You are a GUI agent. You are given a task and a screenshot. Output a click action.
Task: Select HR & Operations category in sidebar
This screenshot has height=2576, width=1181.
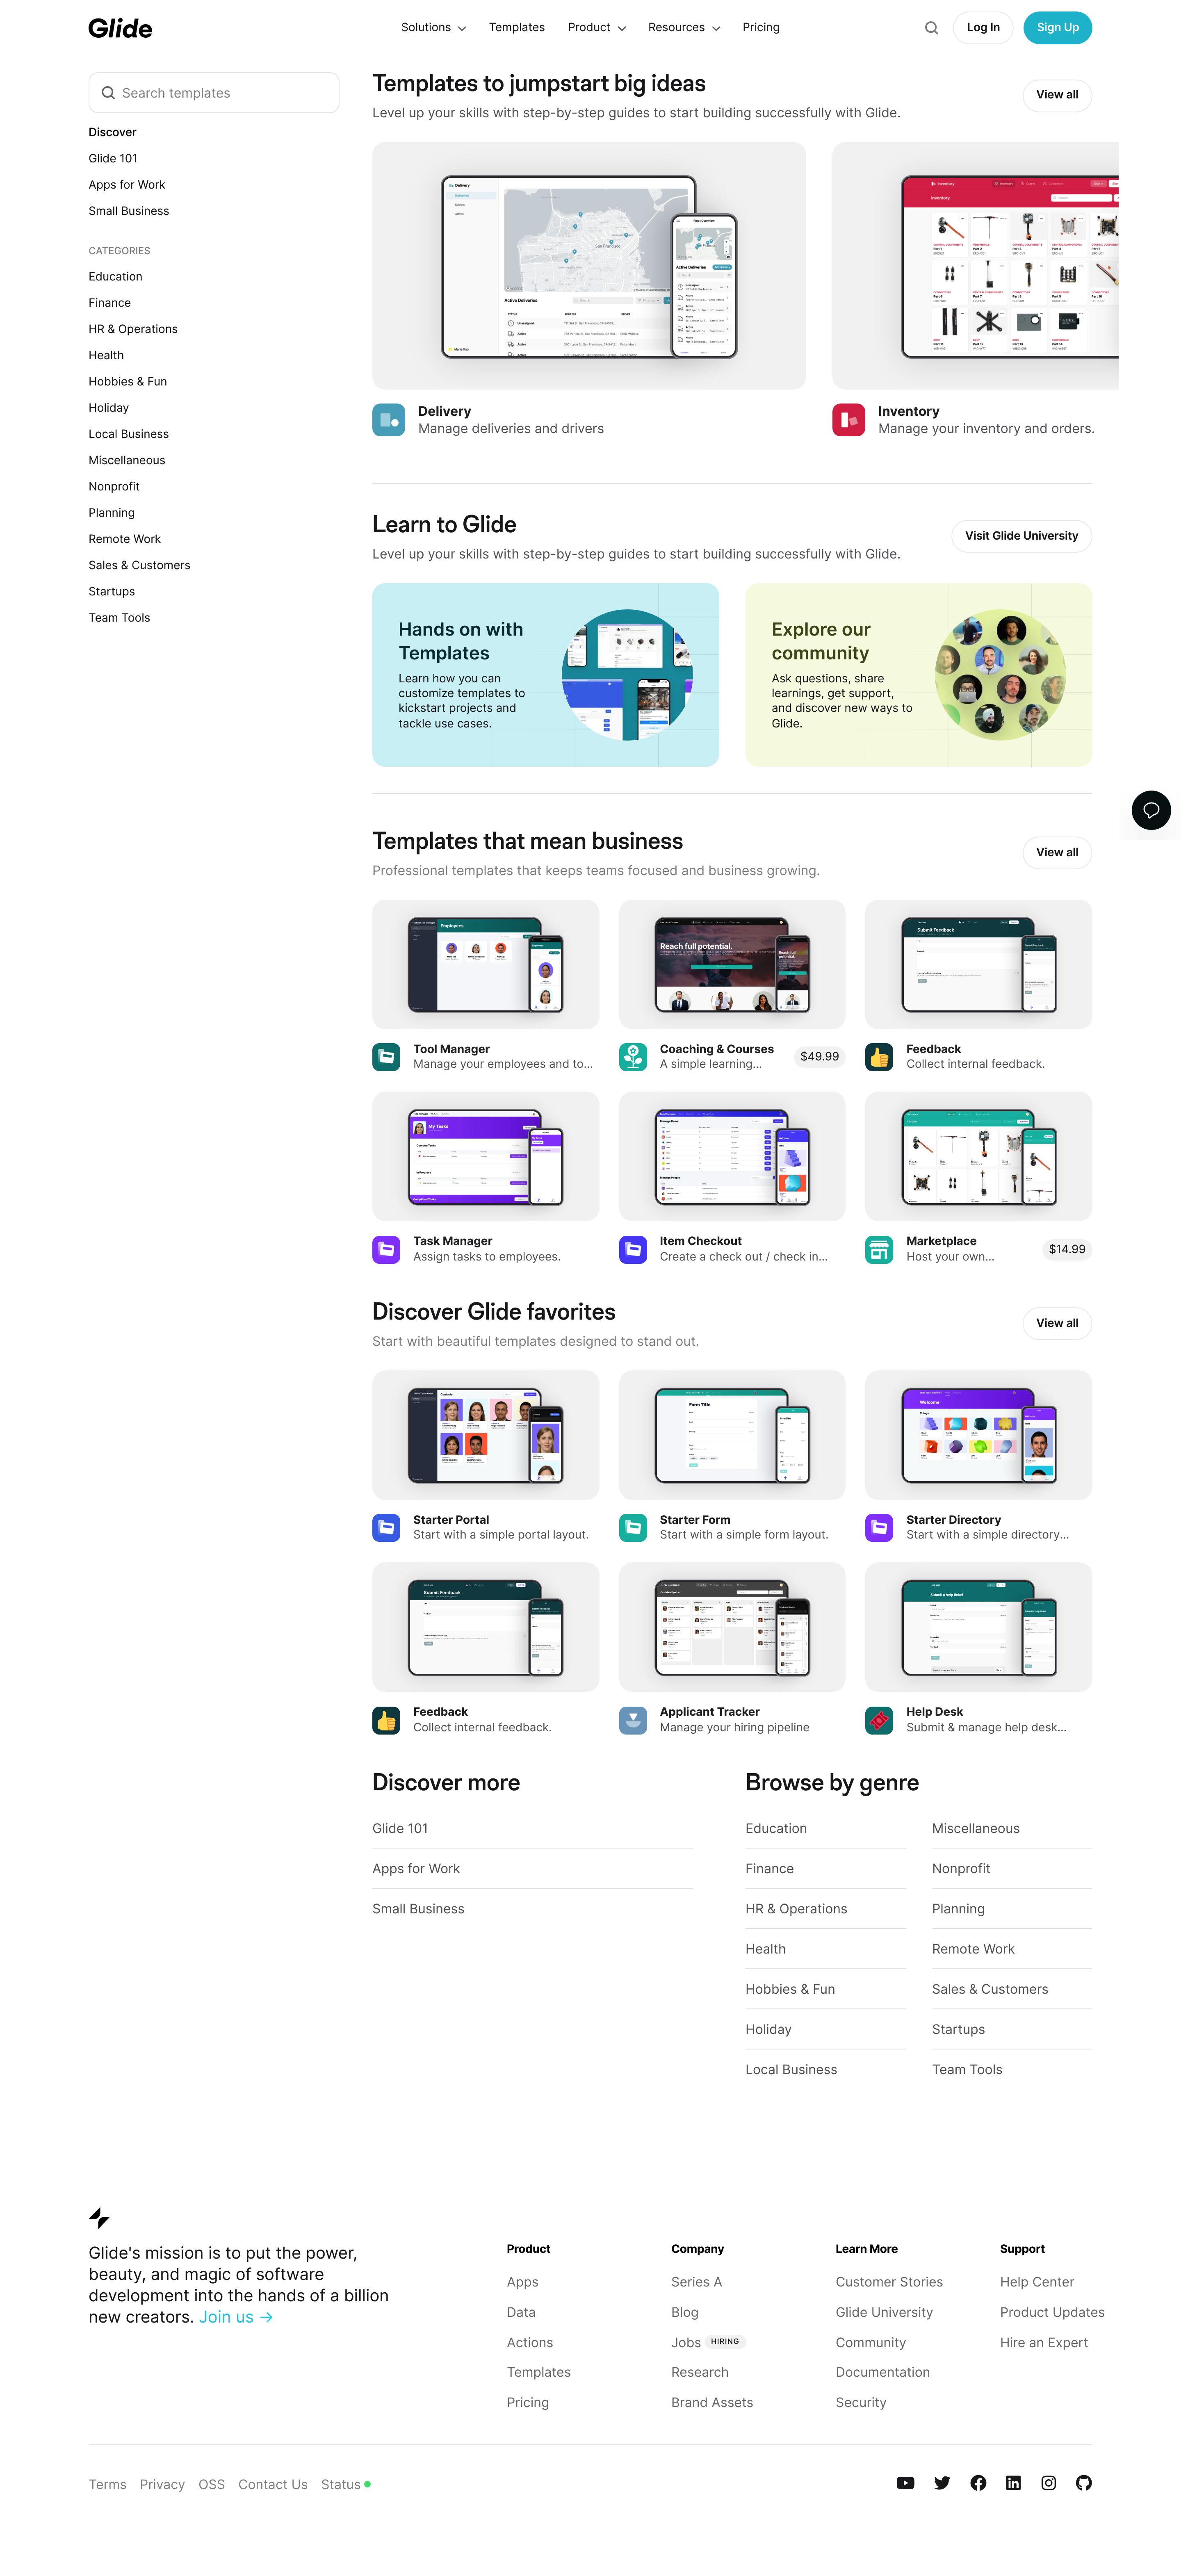pos(133,329)
